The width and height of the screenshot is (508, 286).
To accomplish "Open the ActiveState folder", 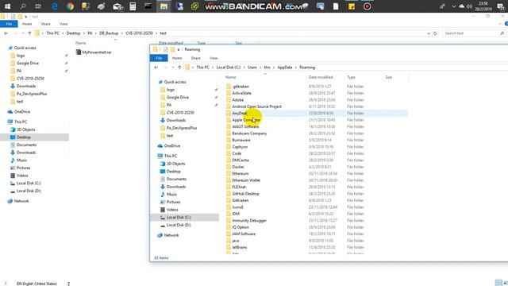I will (x=241, y=93).
